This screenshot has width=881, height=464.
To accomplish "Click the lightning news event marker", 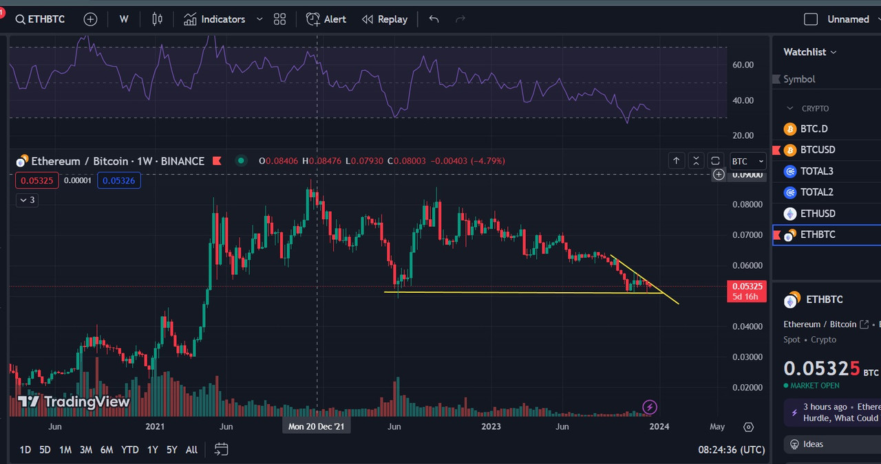I will 649,407.
